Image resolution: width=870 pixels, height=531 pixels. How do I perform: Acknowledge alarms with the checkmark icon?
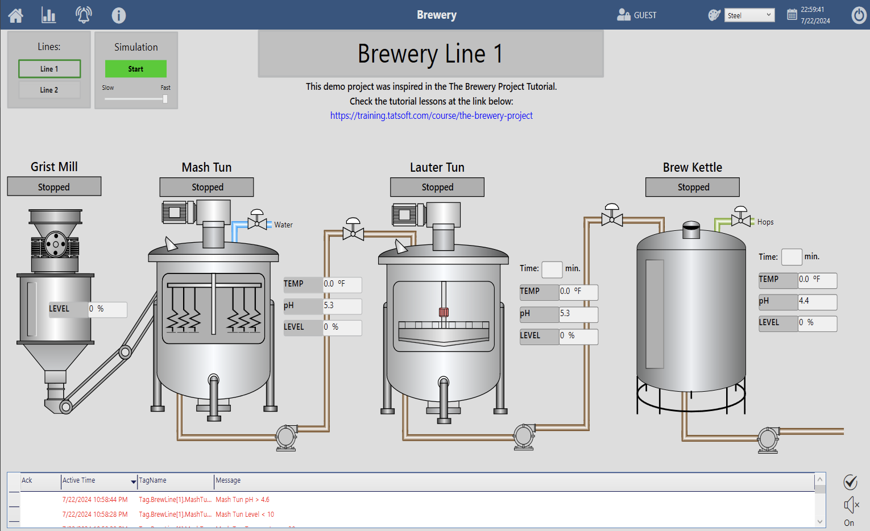point(850,482)
